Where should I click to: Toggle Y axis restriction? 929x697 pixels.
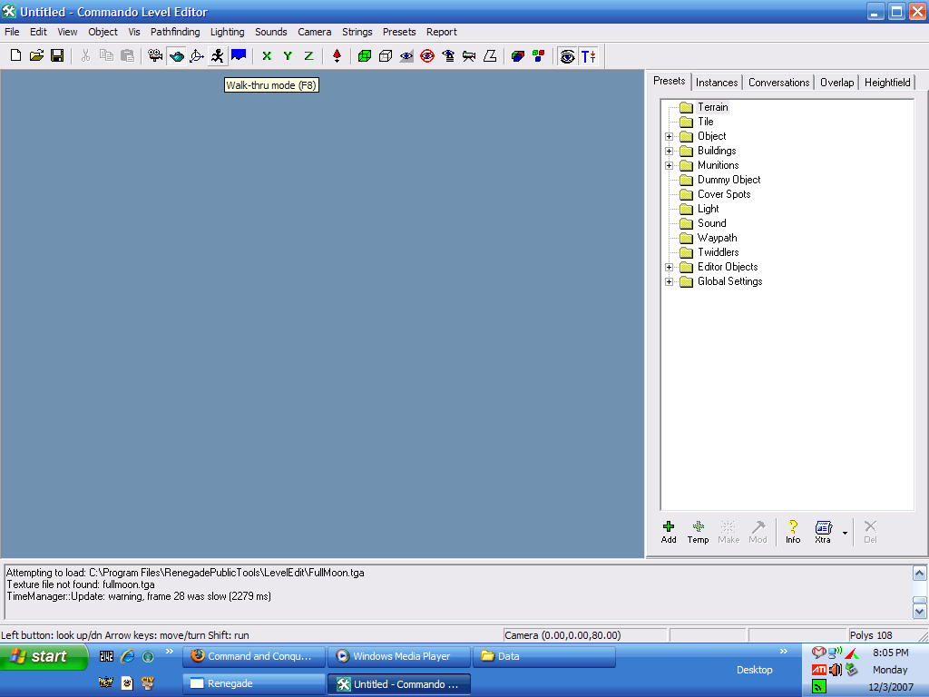click(288, 56)
